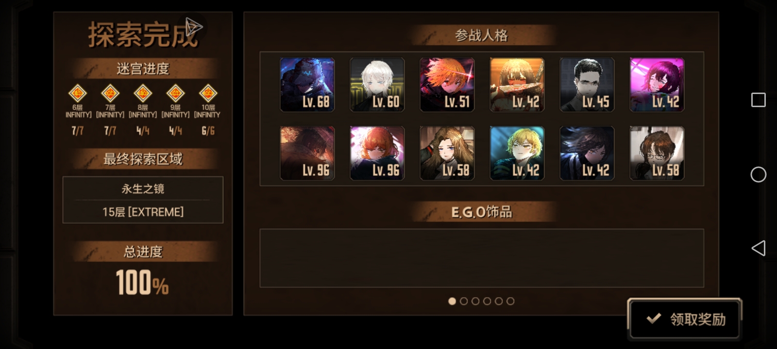Jump to third page indicator dot
Screen dimensions: 777x349
click(475, 301)
